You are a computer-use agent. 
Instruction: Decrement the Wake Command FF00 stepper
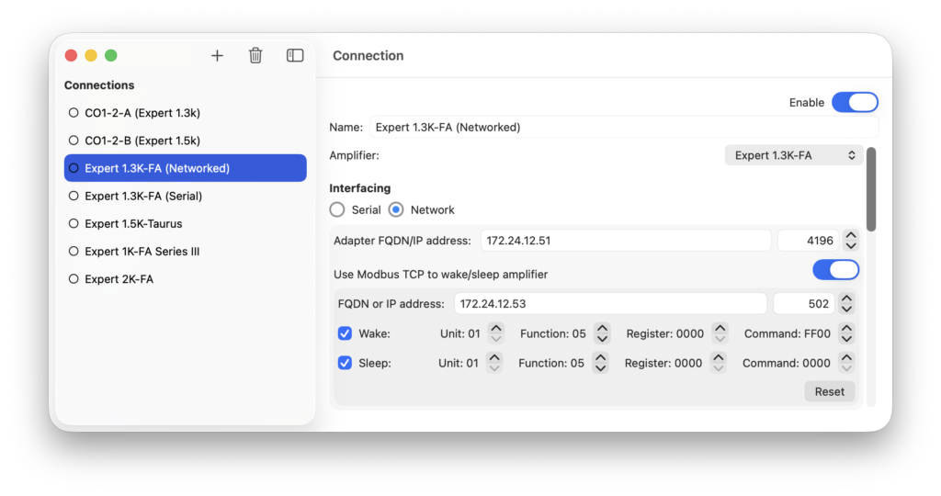tap(846, 339)
